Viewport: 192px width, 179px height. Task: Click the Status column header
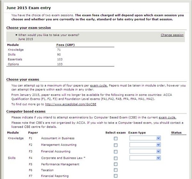click(x=176, y=133)
